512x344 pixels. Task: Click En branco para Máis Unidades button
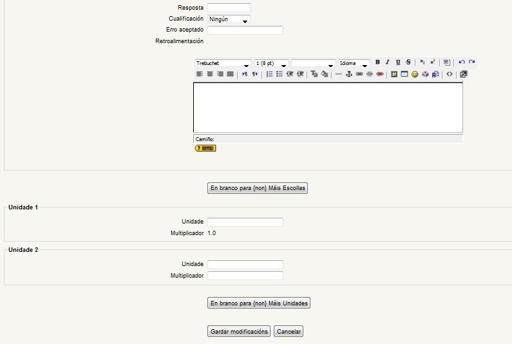[259, 303]
